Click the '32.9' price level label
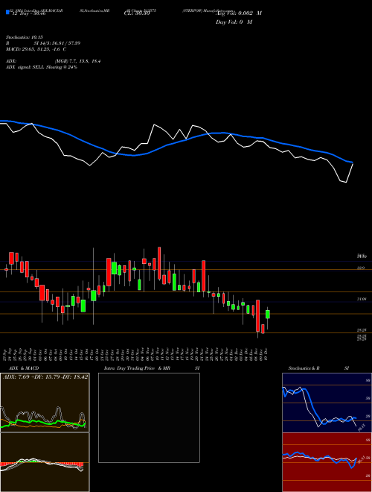Screen dimensions: 372x492 point(361,268)
